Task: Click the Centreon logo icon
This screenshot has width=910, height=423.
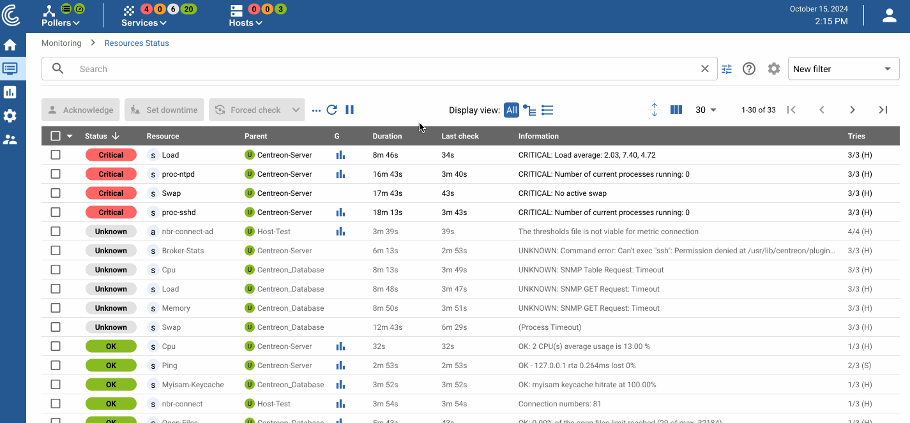Action: coord(11,16)
